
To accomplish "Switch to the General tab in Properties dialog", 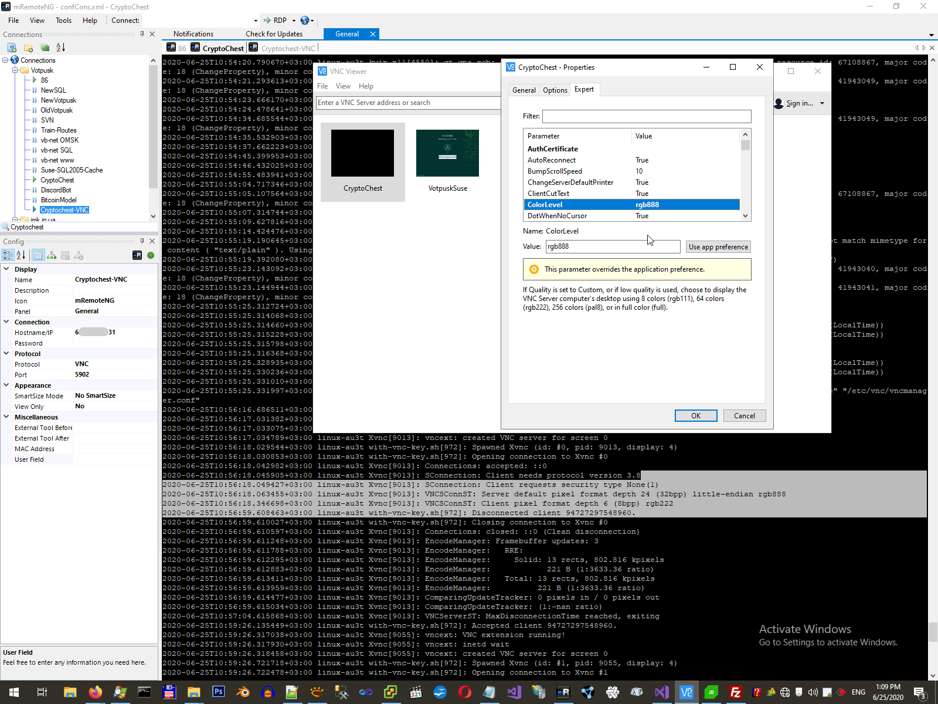I will [524, 90].
